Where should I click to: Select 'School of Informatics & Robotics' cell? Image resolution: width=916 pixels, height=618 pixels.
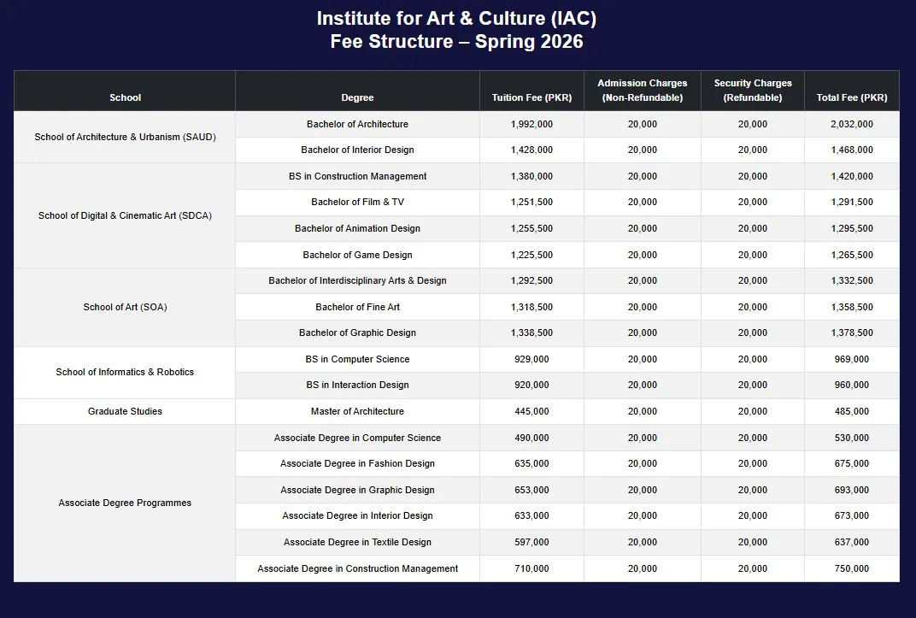coord(125,372)
